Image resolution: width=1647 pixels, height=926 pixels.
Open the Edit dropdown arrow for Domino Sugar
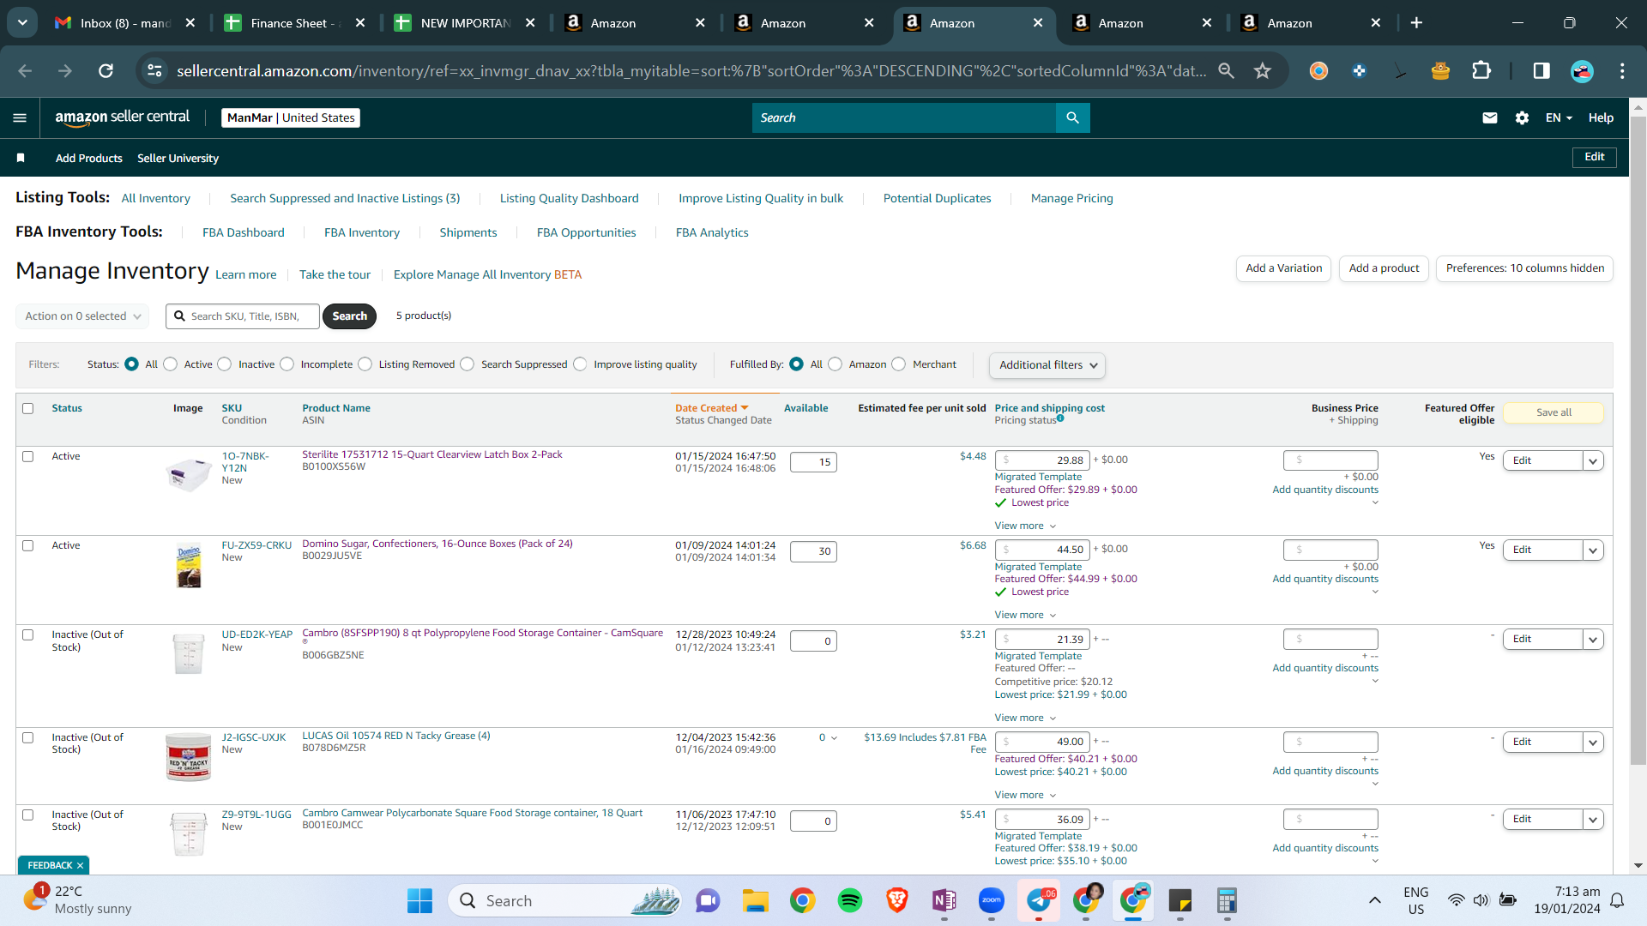1593,550
